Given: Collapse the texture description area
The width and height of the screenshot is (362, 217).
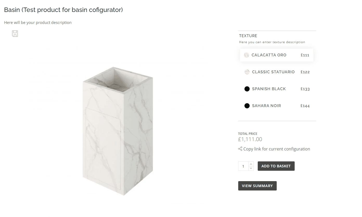Looking at the screenshot, I should [x=272, y=42].
